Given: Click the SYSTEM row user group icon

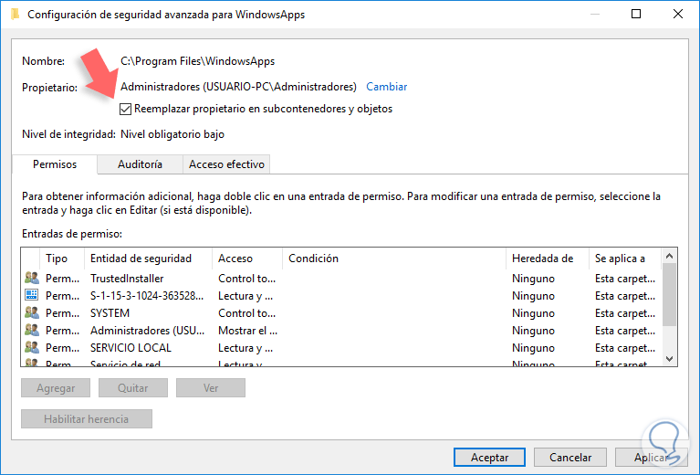Looking at the screenshot, I should [x=32, y=312].
